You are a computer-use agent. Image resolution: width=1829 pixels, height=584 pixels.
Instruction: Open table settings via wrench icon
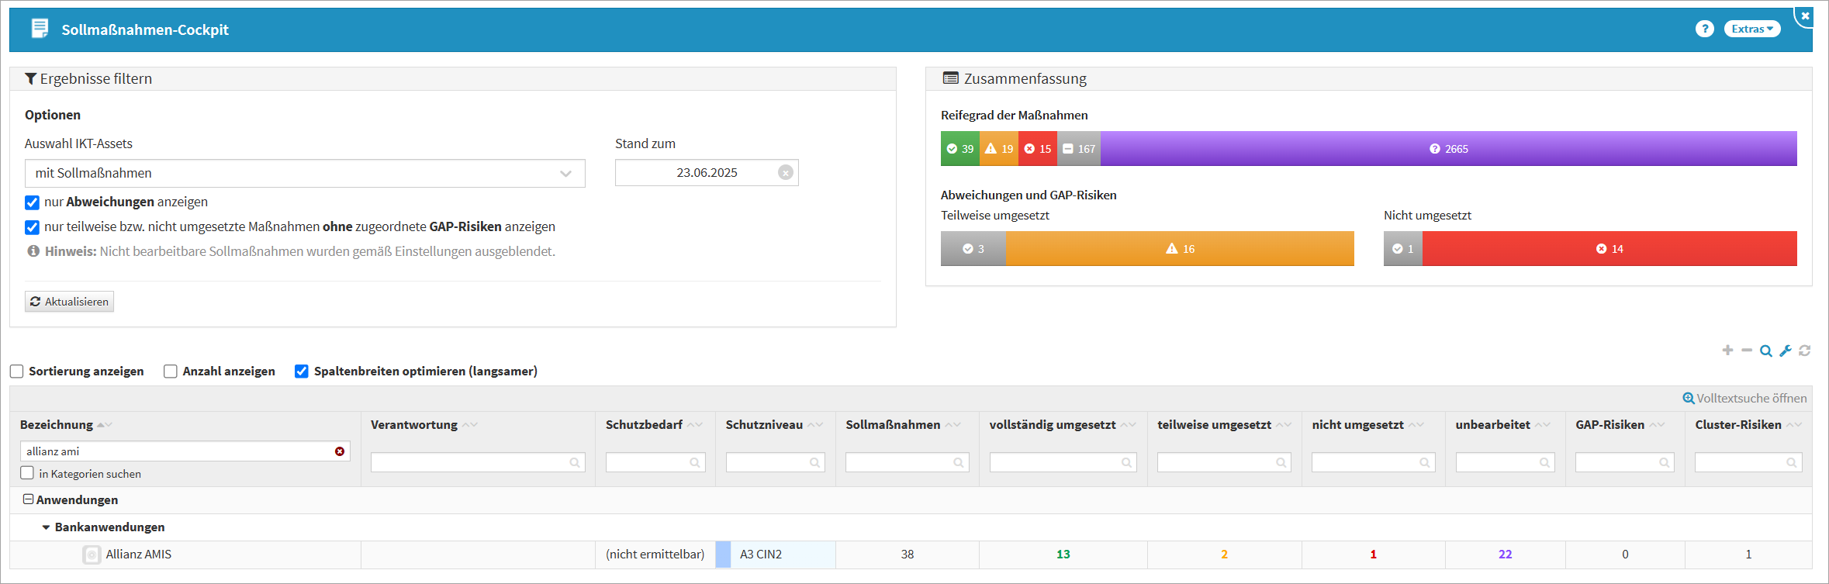[1786, 351]
